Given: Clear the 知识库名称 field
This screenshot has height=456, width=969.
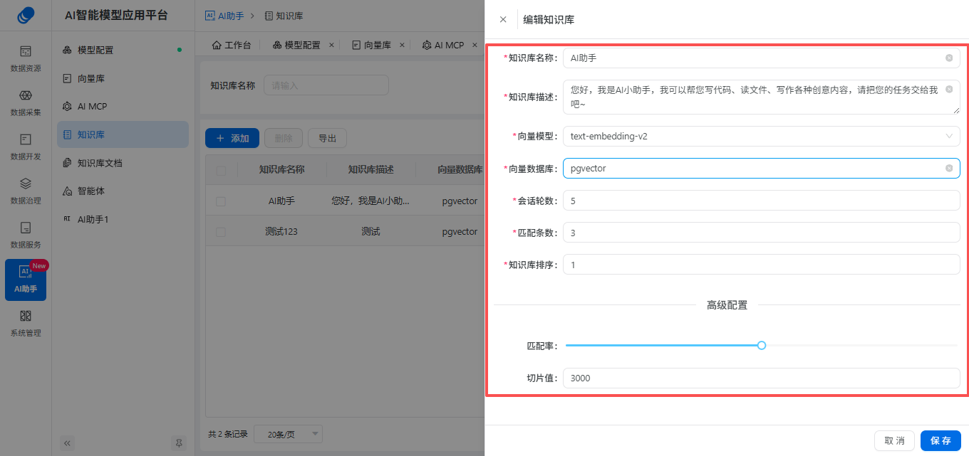Looking at the screenshot, I should (949, 58).
